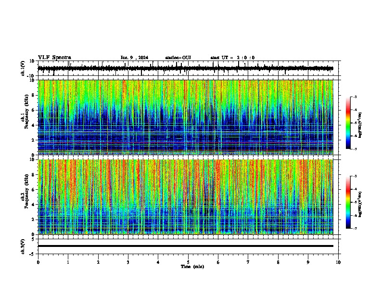Click the "-3" label on ch.1 colorbar
Viewport: 381px width, 294px height.
(355, 97)
